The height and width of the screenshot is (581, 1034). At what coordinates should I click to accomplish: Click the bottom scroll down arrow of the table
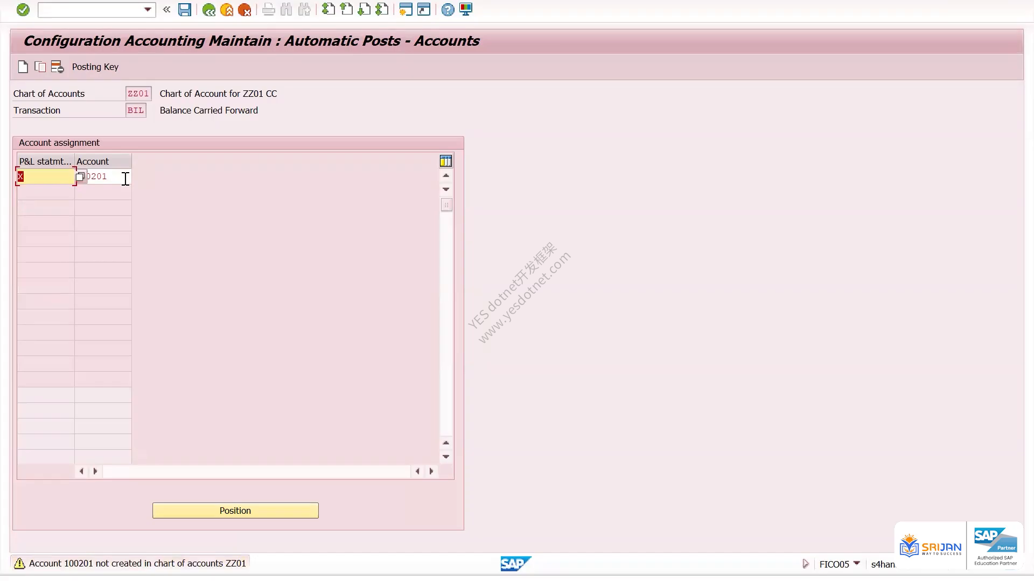446,456
